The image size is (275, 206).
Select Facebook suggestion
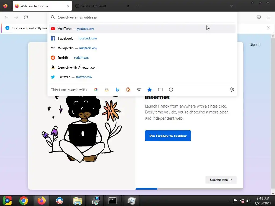pos(142,38)
